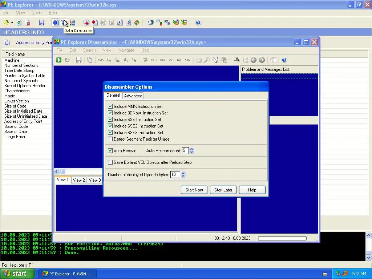This screenshot has width=372, height=279.
Task: Open the Disassembler Navigate menu
Action: (x=126, y=50)
